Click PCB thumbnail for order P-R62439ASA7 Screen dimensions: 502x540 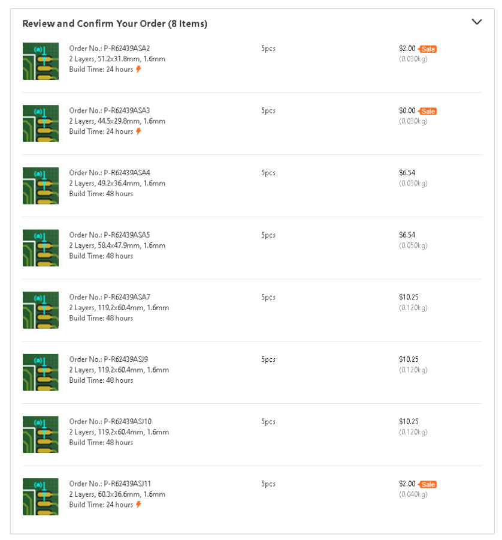41,310
